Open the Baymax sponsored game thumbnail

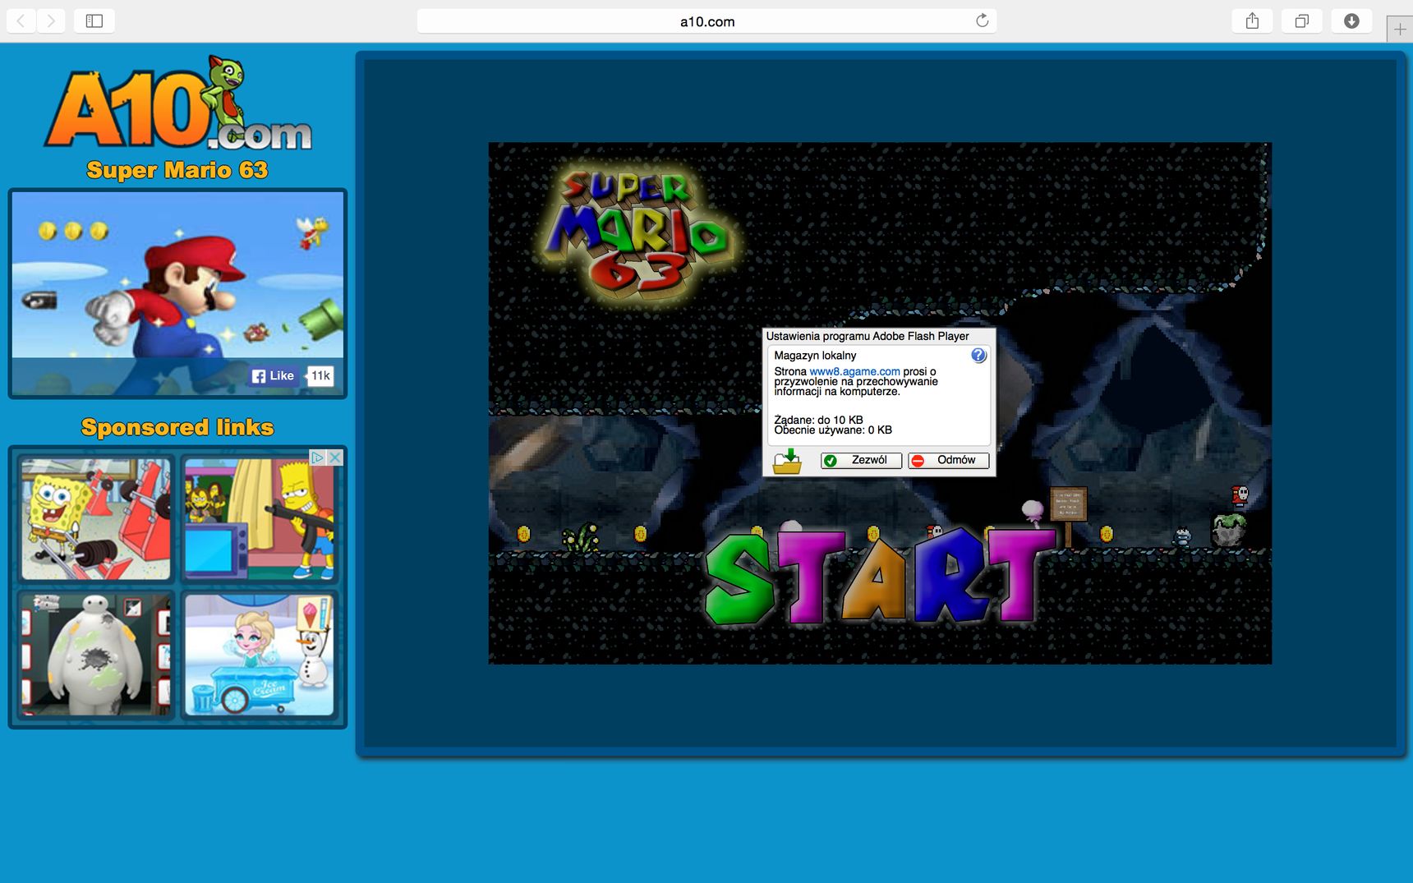95,655
